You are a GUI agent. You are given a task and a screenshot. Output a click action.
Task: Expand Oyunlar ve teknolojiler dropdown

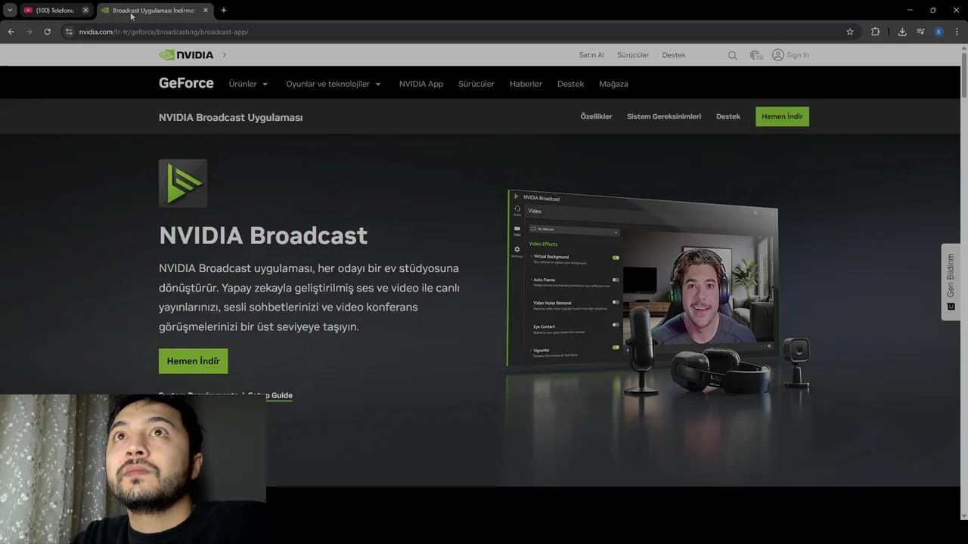[334, 84]
